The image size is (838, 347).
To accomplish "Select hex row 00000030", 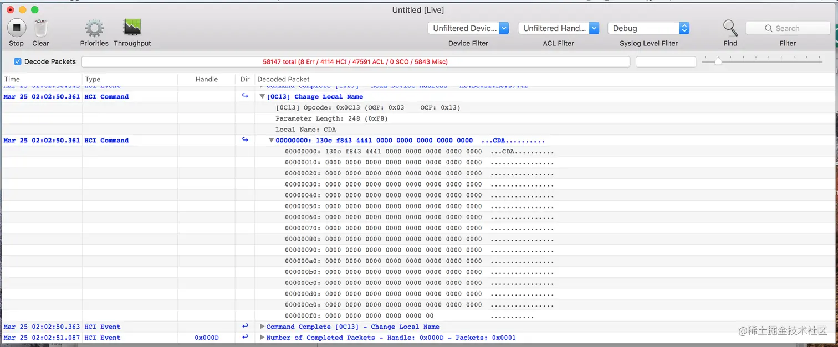I will coord(419,184).
